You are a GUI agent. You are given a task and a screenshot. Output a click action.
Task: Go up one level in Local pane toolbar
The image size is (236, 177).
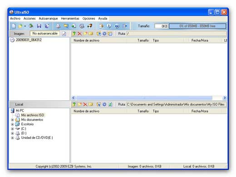point(74,104)
